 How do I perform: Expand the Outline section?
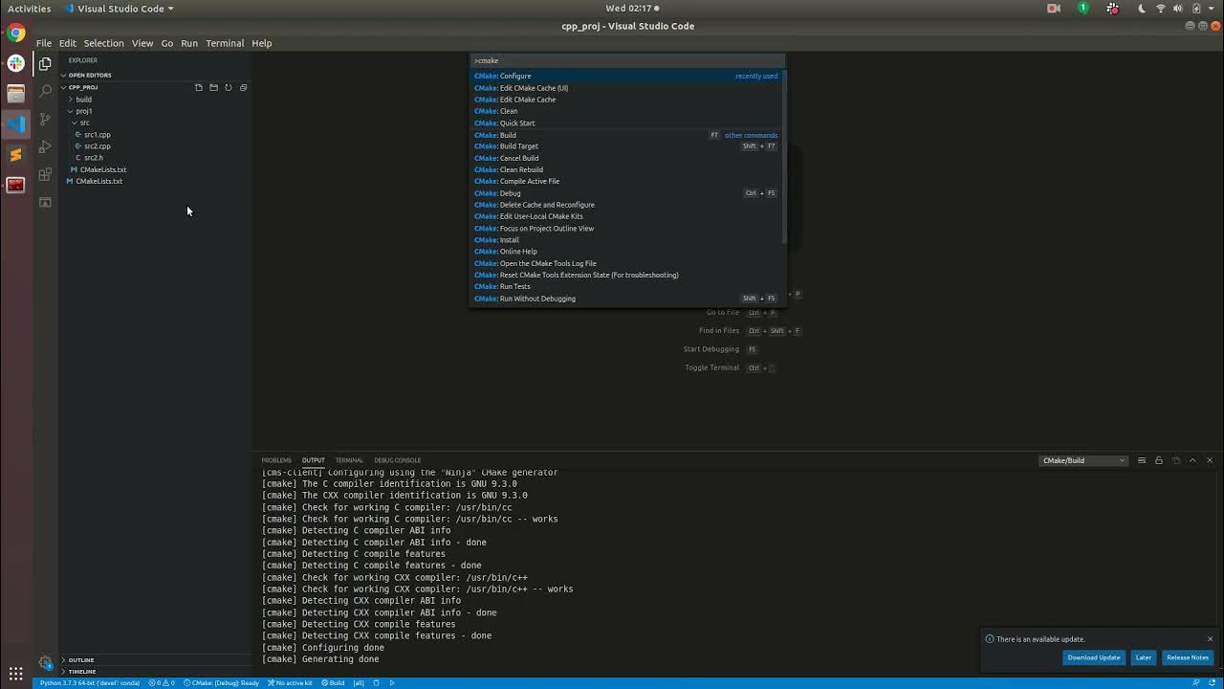(81, 660)
